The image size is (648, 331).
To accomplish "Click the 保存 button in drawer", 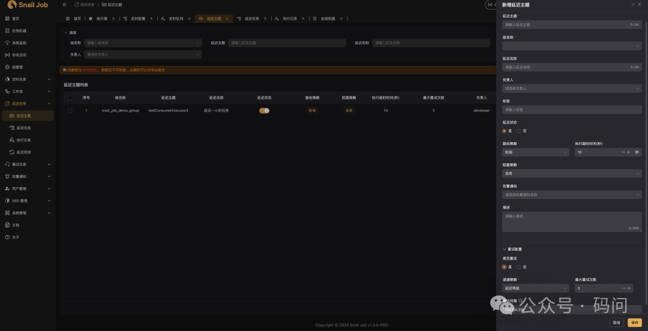I will tap(635, 323).
